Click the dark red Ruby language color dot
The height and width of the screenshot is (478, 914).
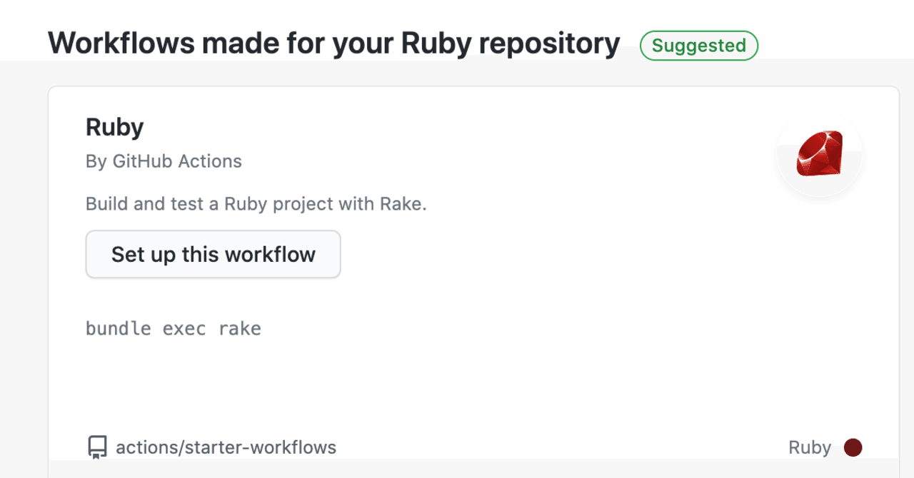pyautogui.click(x=853, y=447)
